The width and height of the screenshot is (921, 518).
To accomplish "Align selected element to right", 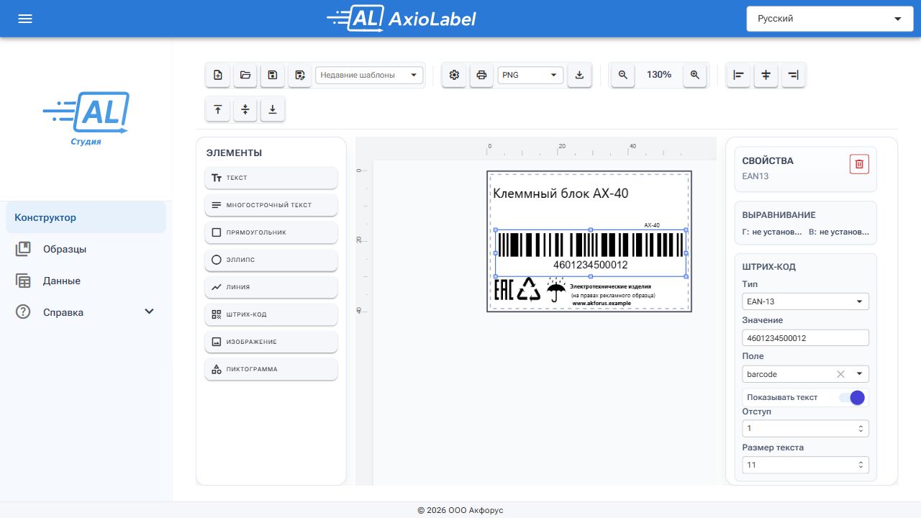I will tap(793, 75).
